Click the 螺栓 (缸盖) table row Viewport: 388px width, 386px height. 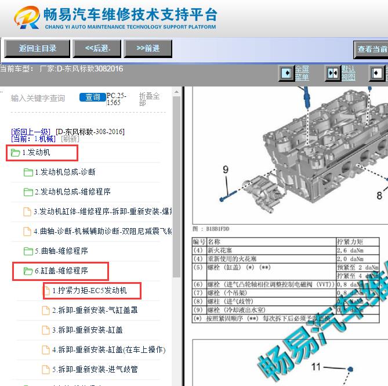(x=285, y=272)
